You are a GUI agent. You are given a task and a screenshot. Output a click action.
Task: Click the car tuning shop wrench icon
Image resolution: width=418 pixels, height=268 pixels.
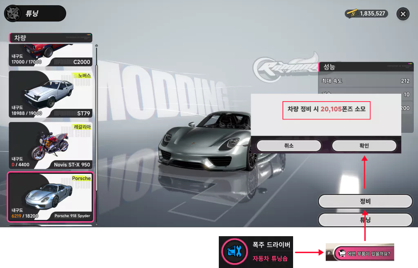[x=234, y=252]
